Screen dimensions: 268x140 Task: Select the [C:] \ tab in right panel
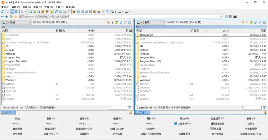pos(143,113)
